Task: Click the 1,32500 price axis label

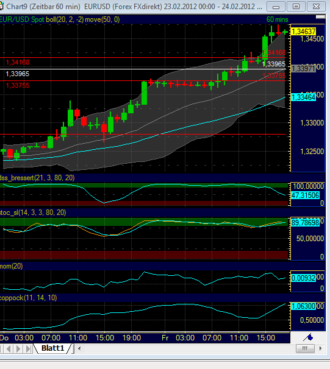Action: point(312,152)
